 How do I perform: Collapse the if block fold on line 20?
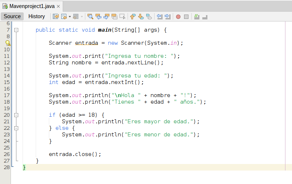16,115
